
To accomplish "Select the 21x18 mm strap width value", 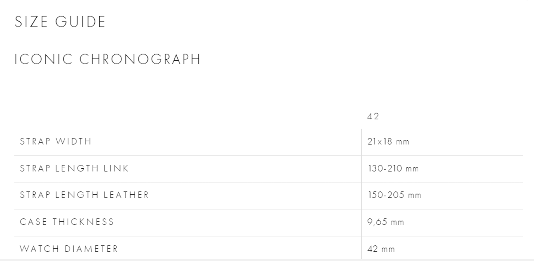I will (388, 142).
